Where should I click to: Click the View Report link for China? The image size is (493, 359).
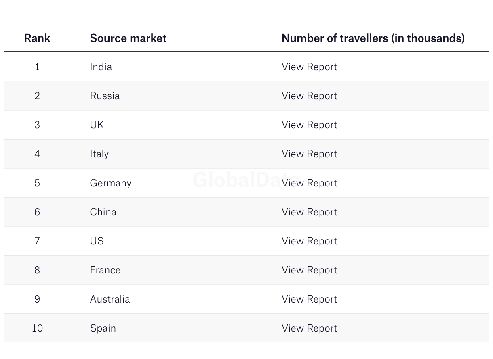(309, 212)
